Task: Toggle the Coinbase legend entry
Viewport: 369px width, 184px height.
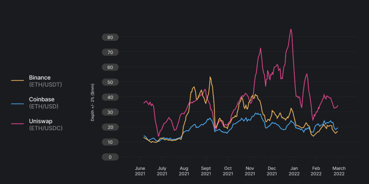Action: click(x=36, y=103)
